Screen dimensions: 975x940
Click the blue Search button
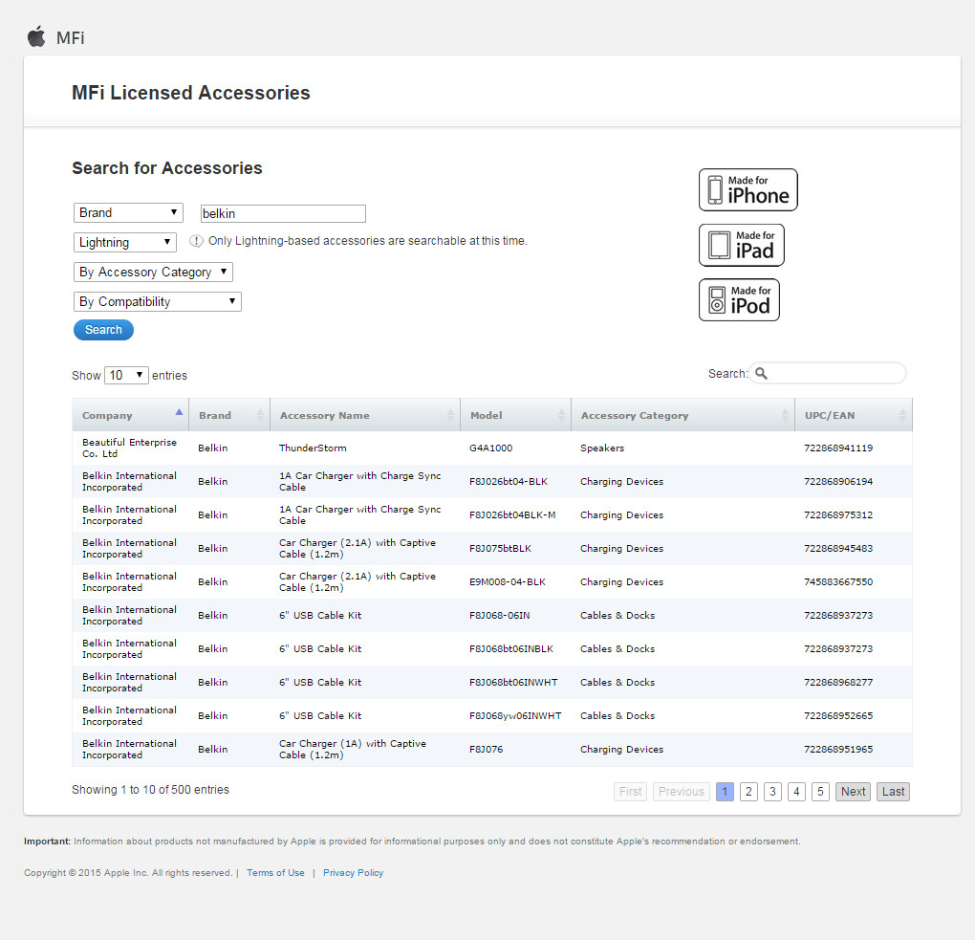click(x=103, y=330)
